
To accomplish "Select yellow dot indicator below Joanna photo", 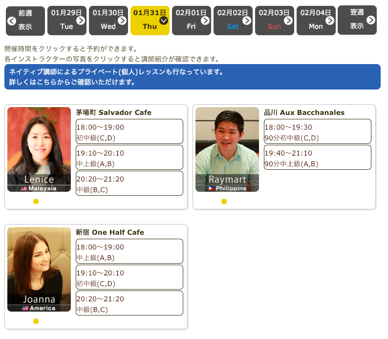I will point(36,321).
